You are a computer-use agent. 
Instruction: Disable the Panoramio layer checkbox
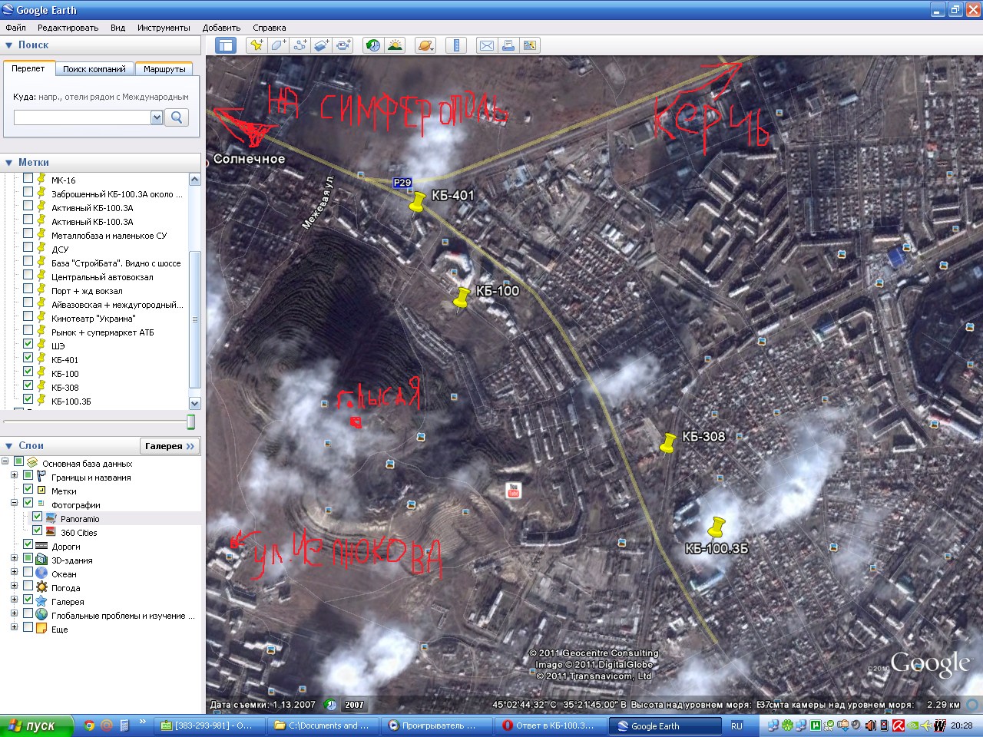click(x=38, y=518)
